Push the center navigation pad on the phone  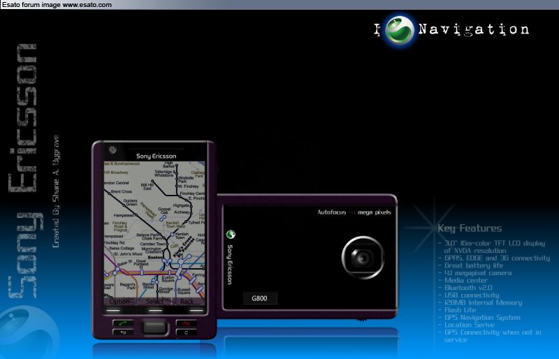(x=154, y=328)
